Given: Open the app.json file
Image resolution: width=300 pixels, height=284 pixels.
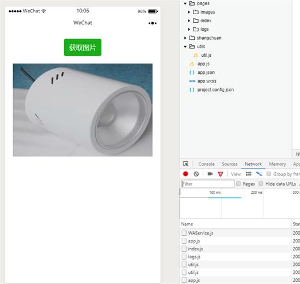Looking at the screenshot, I should point(206,73).
